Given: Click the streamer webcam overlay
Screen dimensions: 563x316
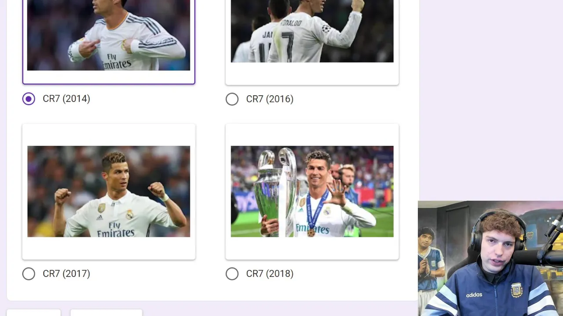Looking at the screenshot, I should (490, 259).
